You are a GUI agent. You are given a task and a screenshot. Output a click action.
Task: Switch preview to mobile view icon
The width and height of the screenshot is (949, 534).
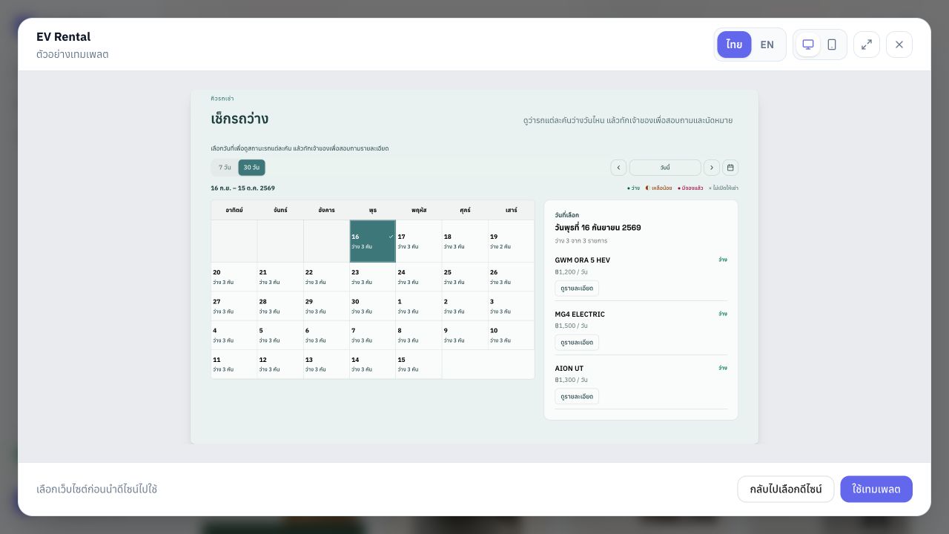(x=832, y=44)
